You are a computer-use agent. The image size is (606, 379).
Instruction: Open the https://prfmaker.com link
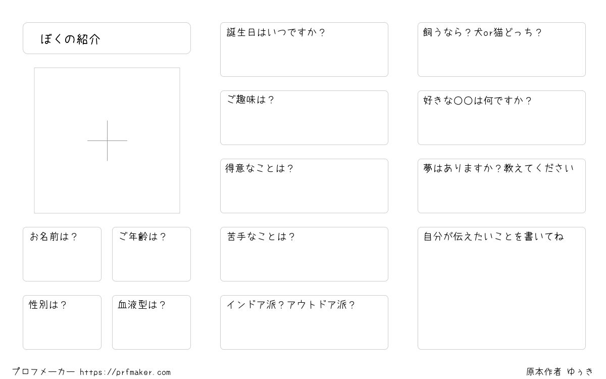[x=125, y=372]
